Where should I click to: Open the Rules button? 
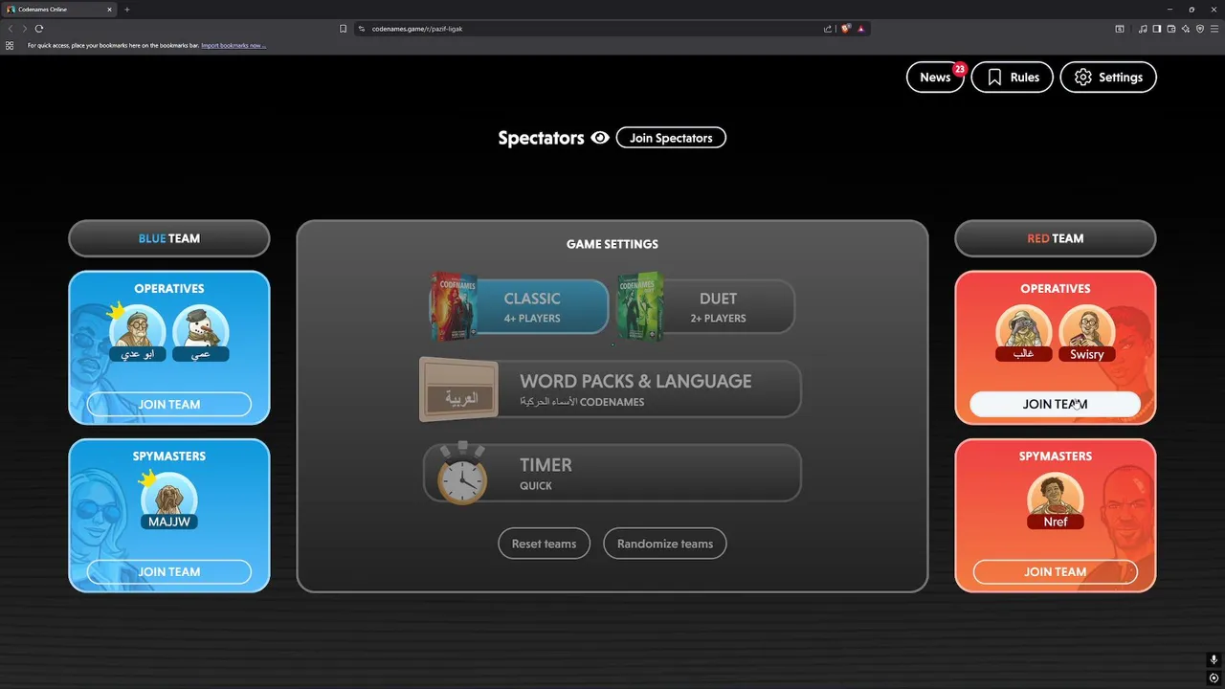point(1012,78)
